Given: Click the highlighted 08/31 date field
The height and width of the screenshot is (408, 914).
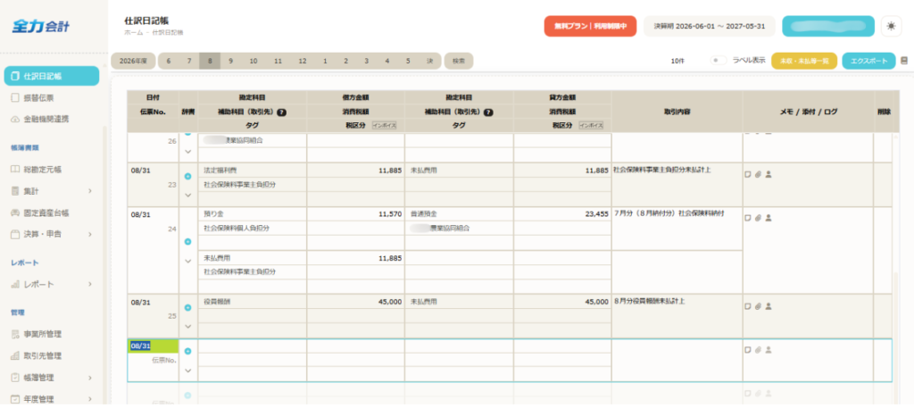Looking at the screenshot, I should (154, 346).
